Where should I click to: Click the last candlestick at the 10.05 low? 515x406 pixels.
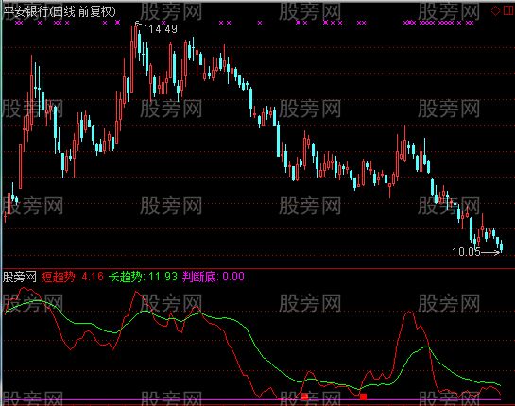501,245
